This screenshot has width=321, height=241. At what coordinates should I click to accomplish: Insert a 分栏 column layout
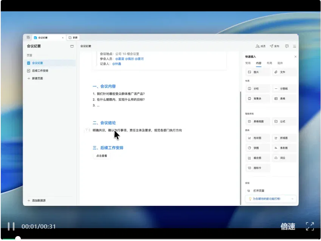click(x=257, y=89)
